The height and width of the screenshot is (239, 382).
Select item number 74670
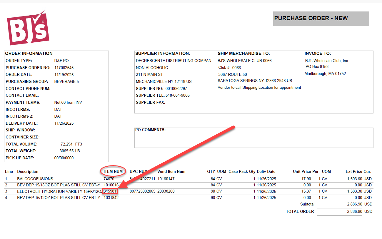click(x=109, y=179)
